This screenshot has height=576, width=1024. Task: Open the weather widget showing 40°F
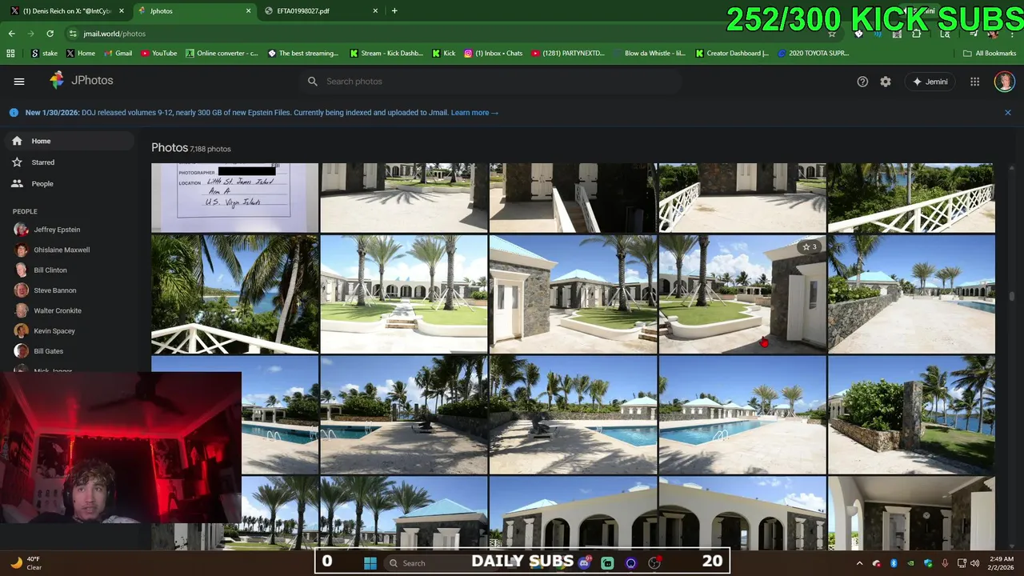pos(26,562)
